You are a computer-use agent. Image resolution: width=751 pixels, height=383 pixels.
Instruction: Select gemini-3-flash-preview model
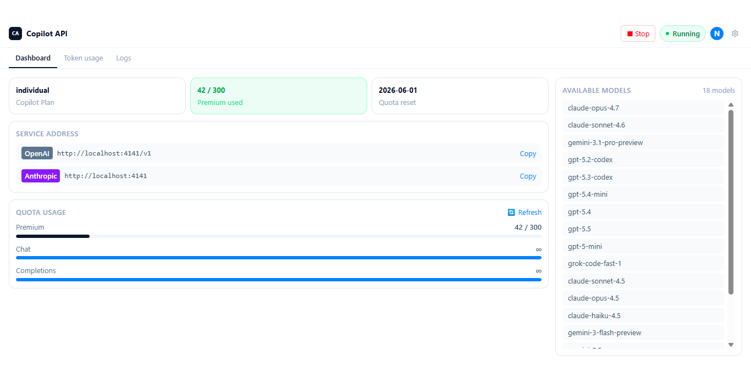pos(643,332)
